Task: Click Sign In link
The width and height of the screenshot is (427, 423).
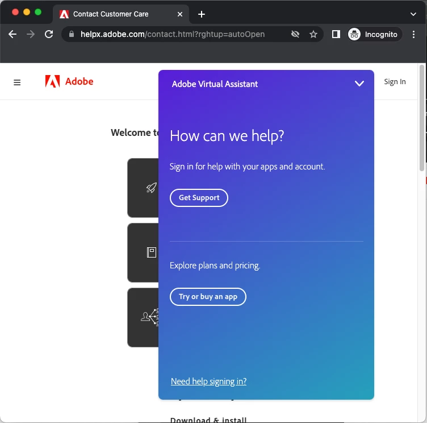Action: pos(395,82)
